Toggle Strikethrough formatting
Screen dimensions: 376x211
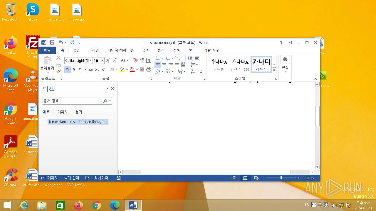pyautogui.click(x=90, y=69)
